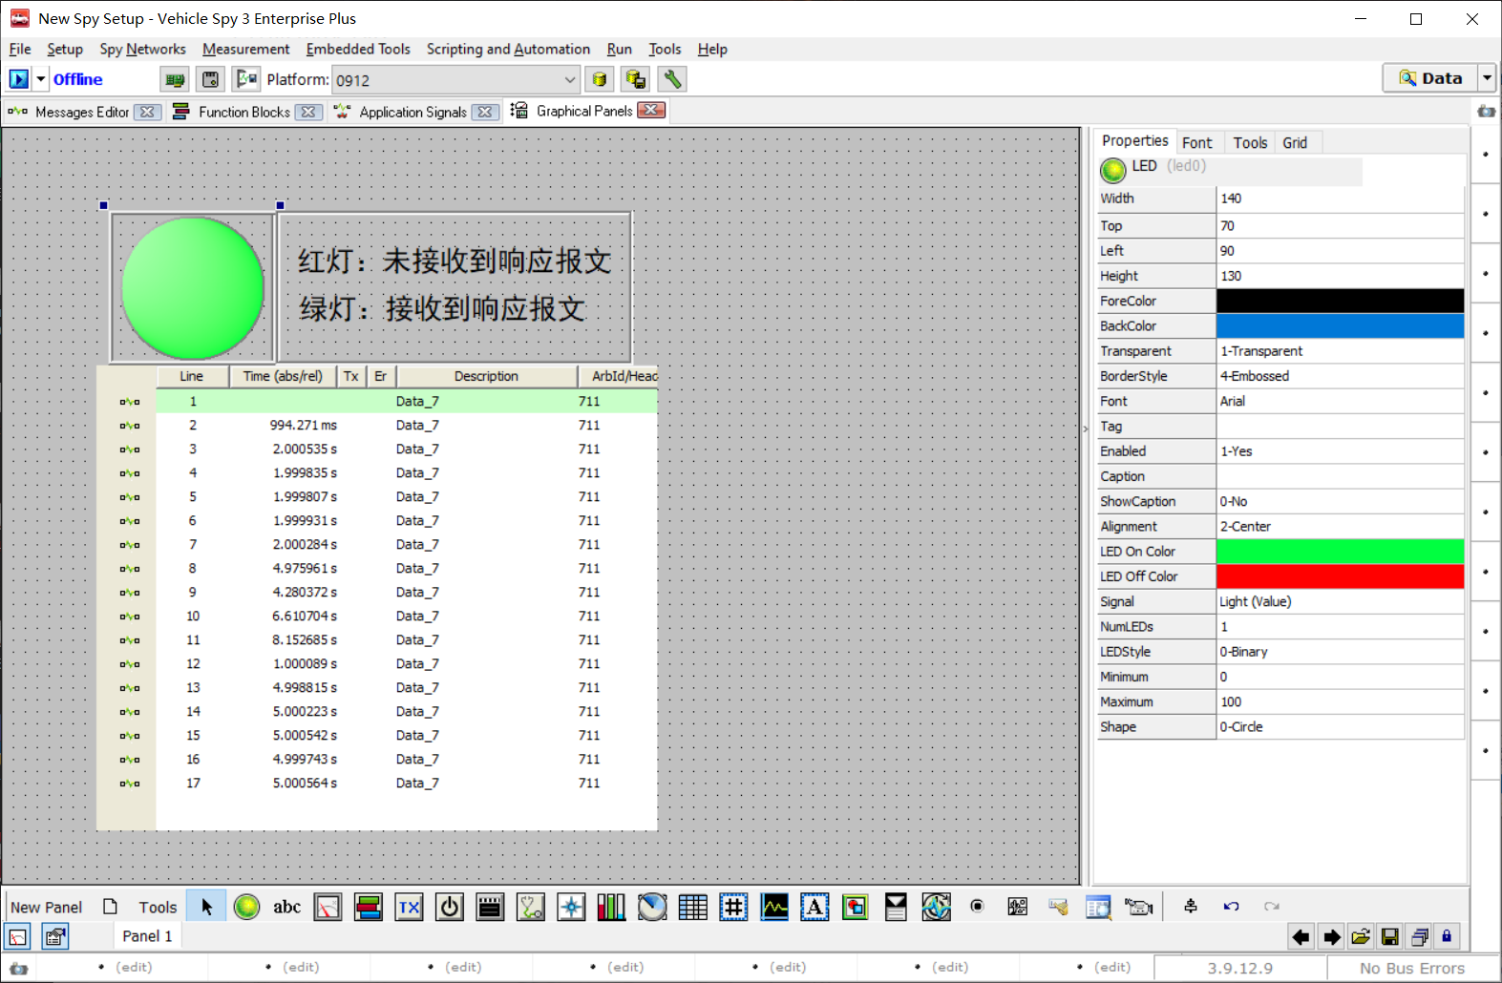Screen dimensions: 1502x983
Task: Edit the BorderStyle 4-Embossed value
Action: pos(1340,376)
